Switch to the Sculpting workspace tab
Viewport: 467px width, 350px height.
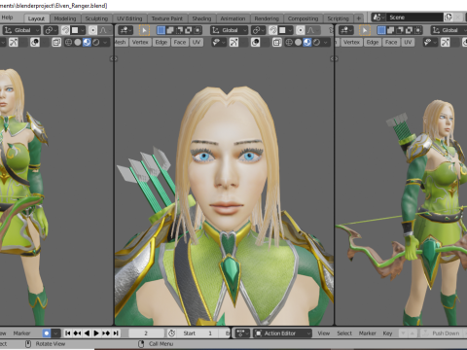point(96,18)
